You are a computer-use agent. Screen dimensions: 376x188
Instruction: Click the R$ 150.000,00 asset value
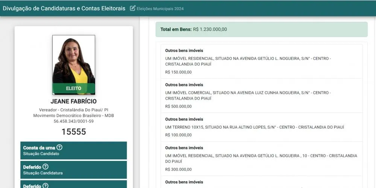coord(178,72)
